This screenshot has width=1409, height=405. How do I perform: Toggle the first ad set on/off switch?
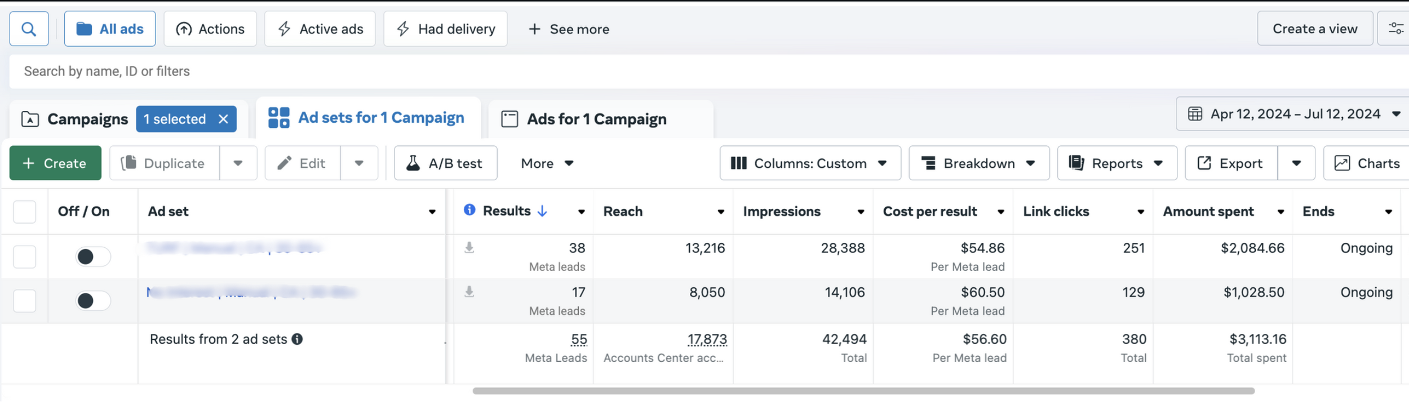(93, 257)
